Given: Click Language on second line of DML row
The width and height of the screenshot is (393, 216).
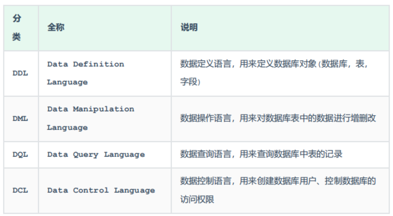Looking at the screenshot, I should 67,128.
